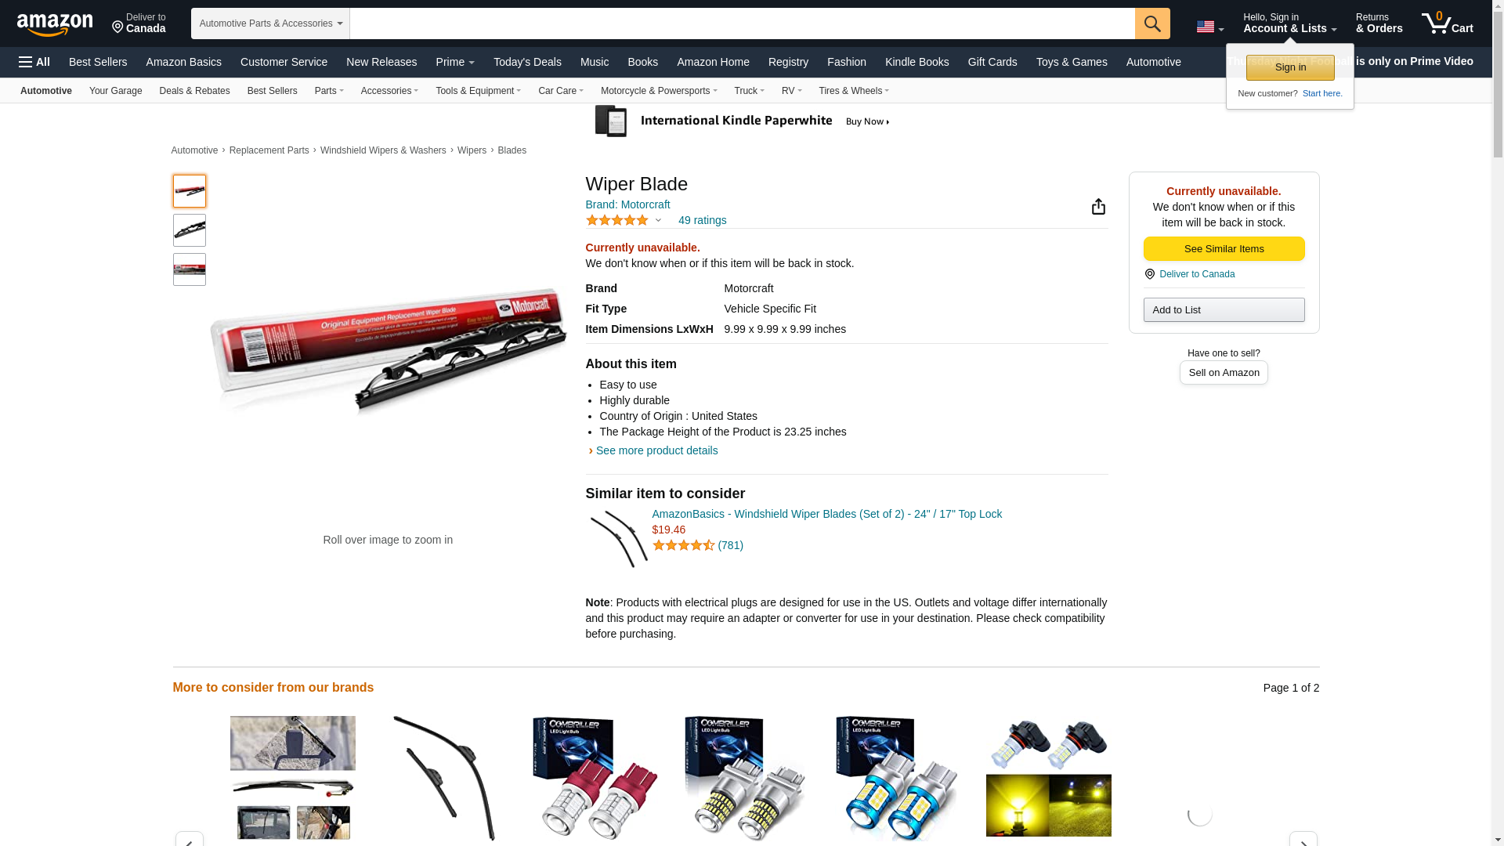Select the second wiper blade thumbnail

coord(189,230)
